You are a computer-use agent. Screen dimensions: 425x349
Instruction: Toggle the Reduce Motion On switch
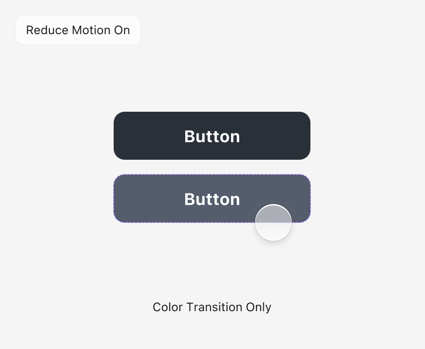tap(78, 30)
